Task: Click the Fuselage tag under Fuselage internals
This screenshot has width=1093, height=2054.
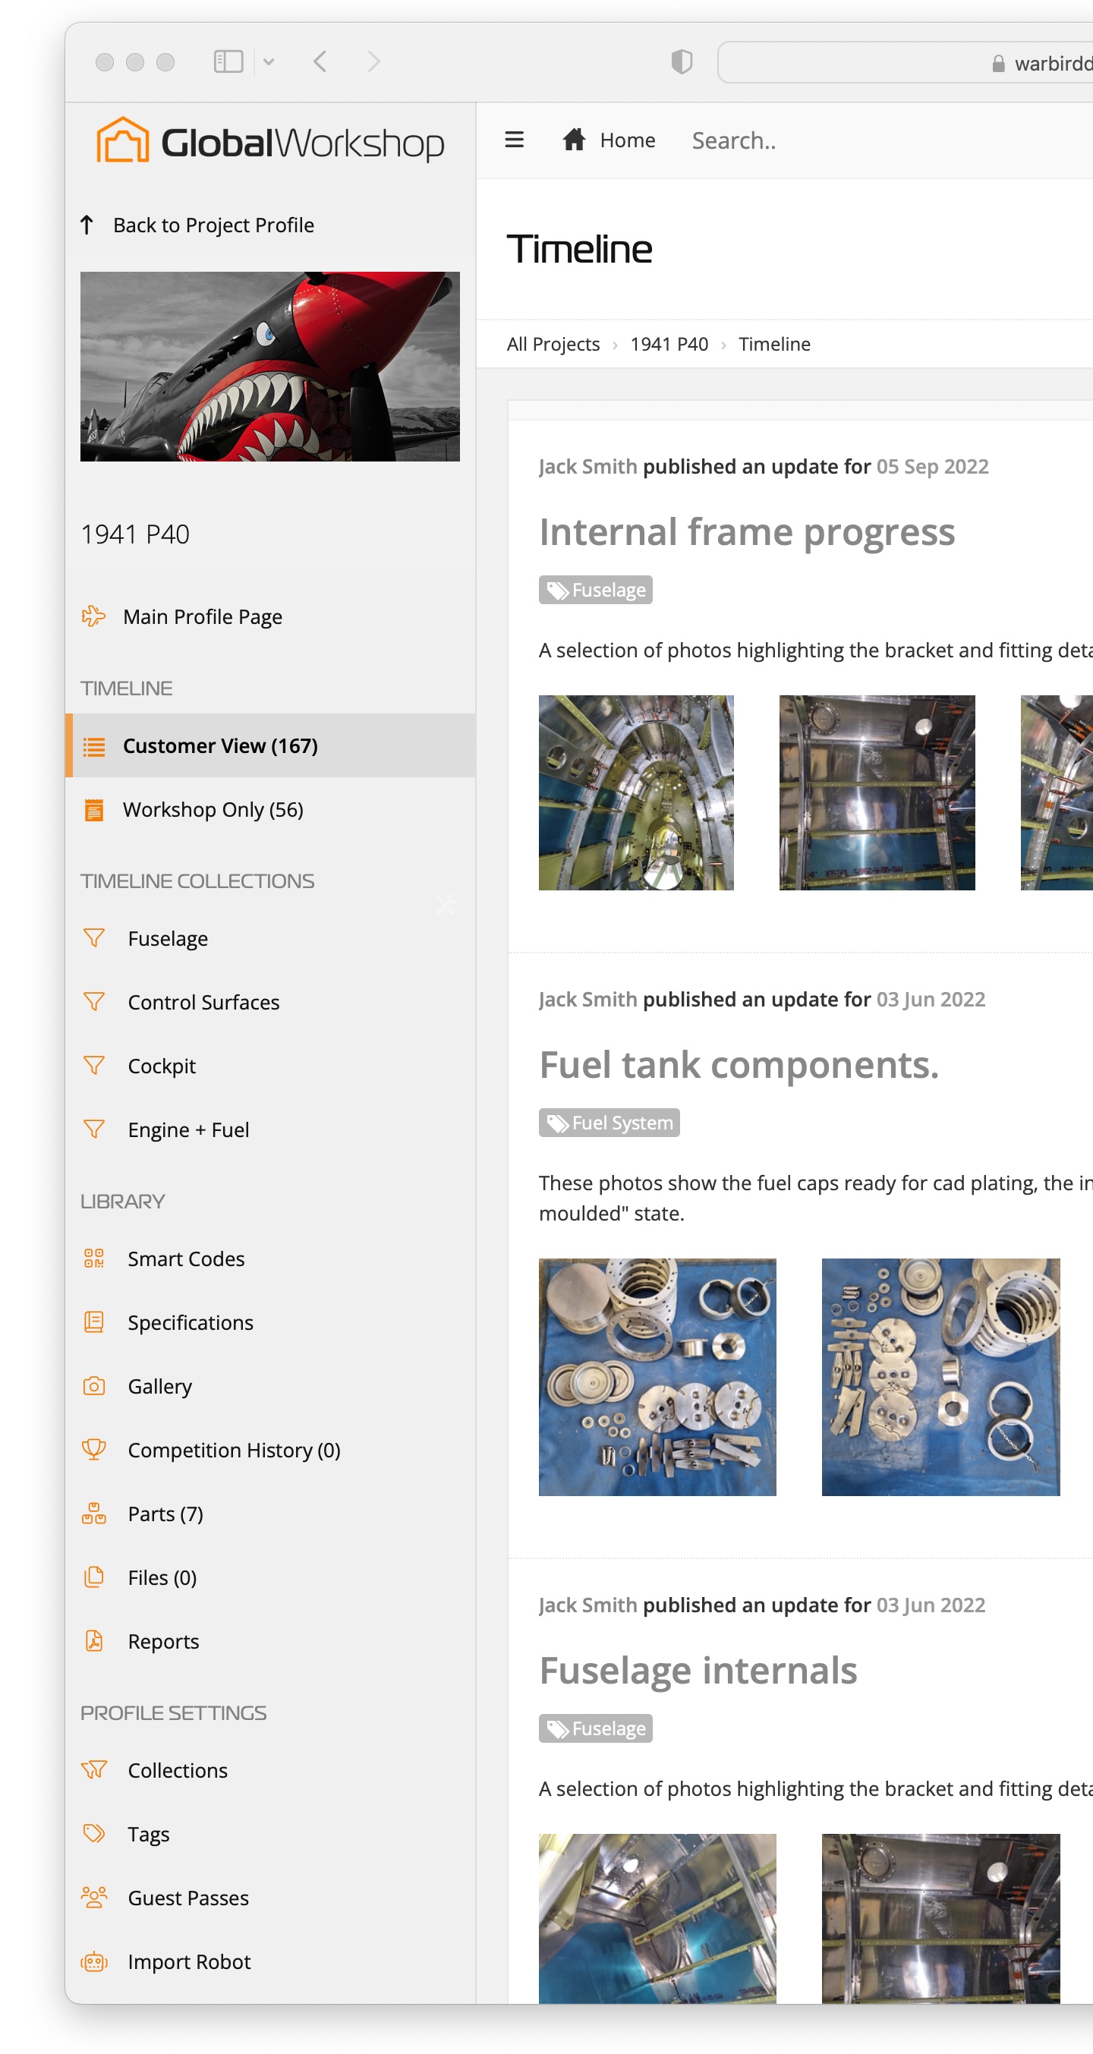Action: tap(596, 1728)
